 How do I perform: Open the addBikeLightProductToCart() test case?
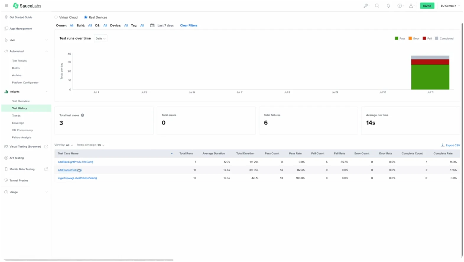75,162
